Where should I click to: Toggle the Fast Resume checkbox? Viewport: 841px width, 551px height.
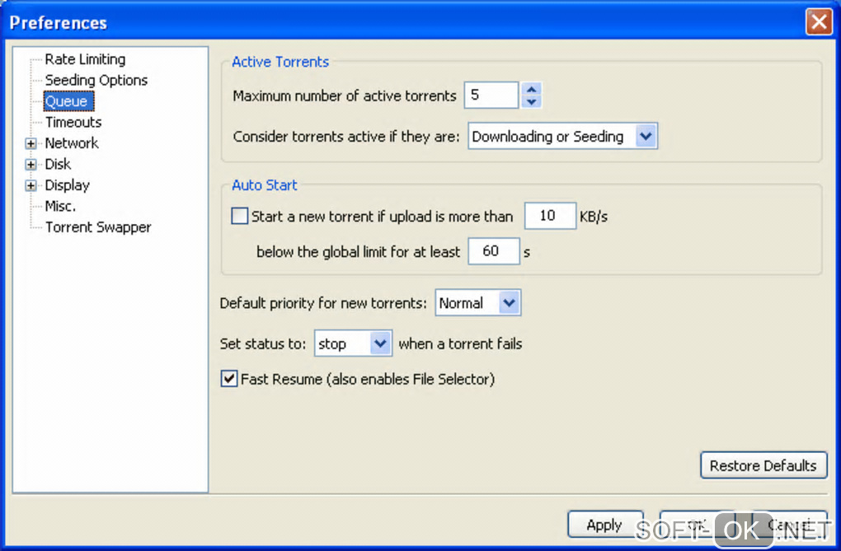coord(229,379)
